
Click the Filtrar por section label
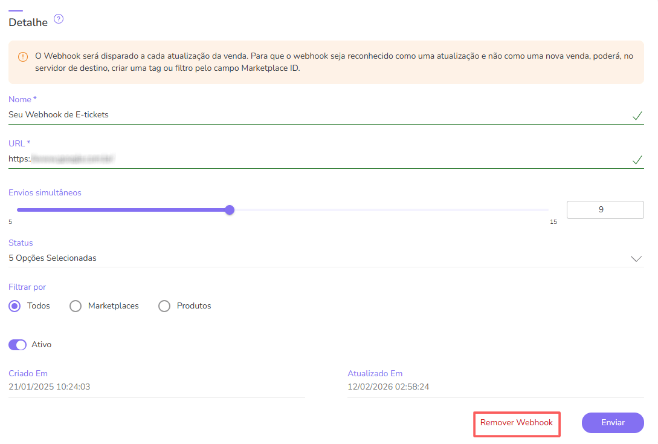coord(27,287)
